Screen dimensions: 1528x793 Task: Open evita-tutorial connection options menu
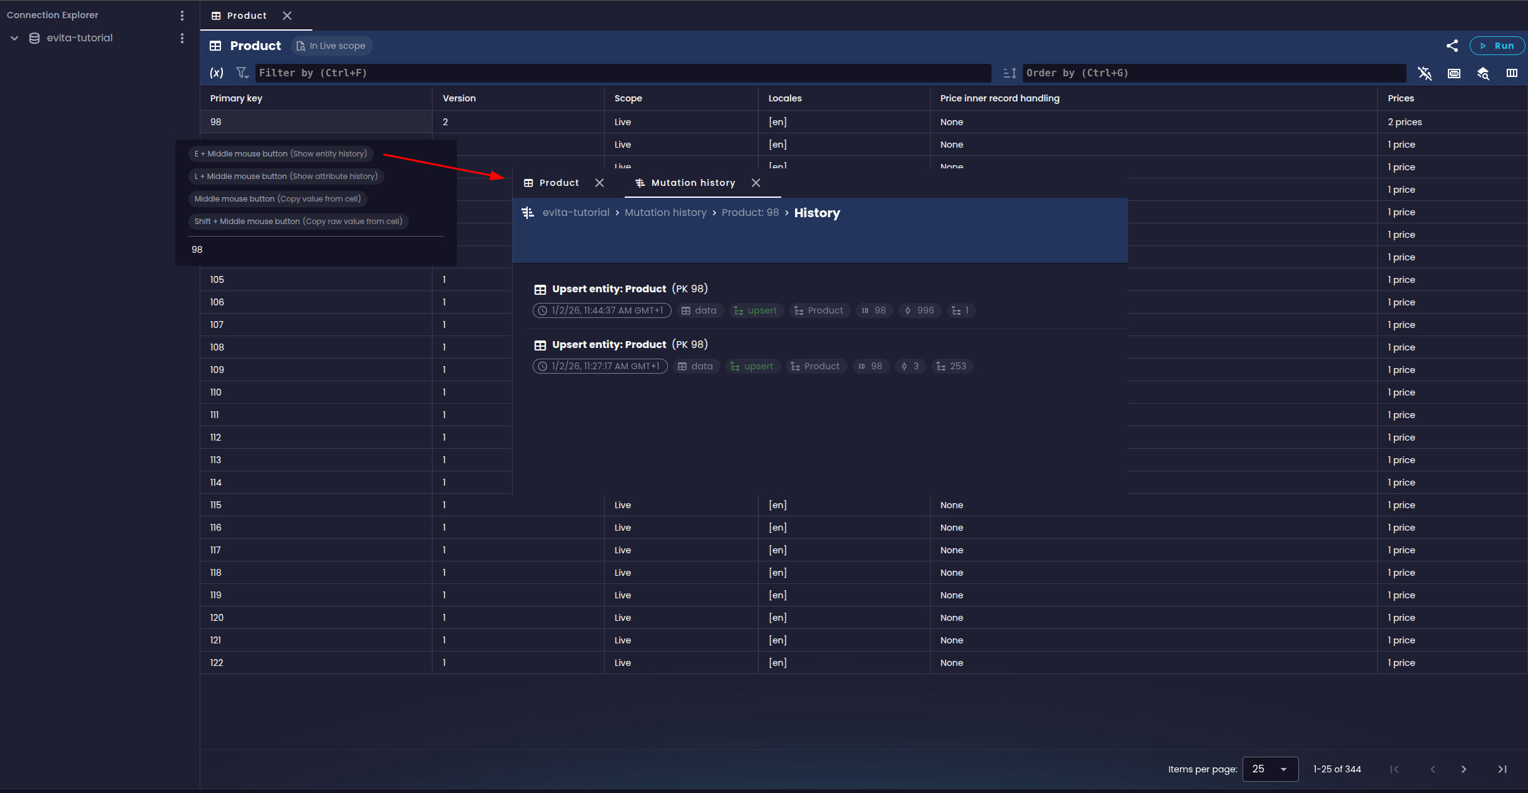[182, 38]
